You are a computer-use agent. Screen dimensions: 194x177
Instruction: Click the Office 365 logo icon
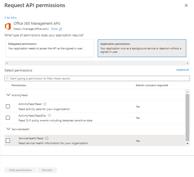[x=8, y=26]
